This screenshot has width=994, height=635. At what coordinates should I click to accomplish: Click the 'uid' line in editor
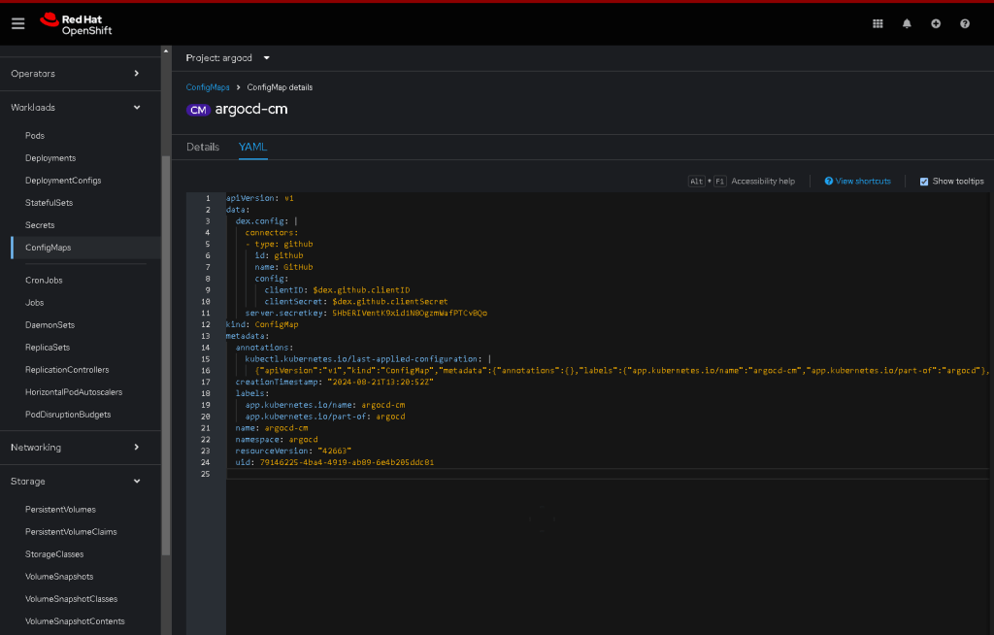pos(335,462)
